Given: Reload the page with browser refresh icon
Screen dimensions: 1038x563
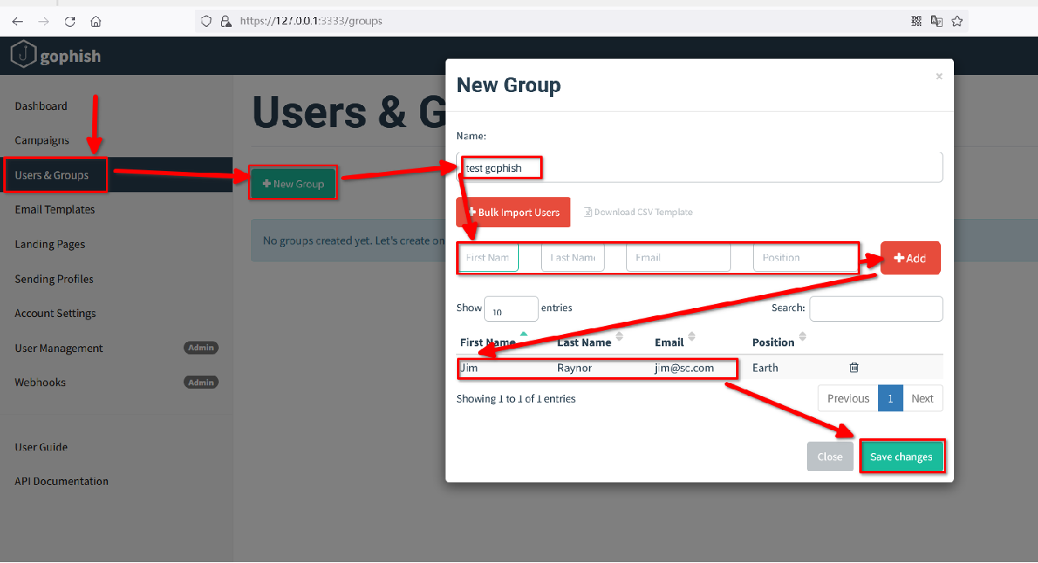Looking at the screenshot, I should [x=70, y=21].
